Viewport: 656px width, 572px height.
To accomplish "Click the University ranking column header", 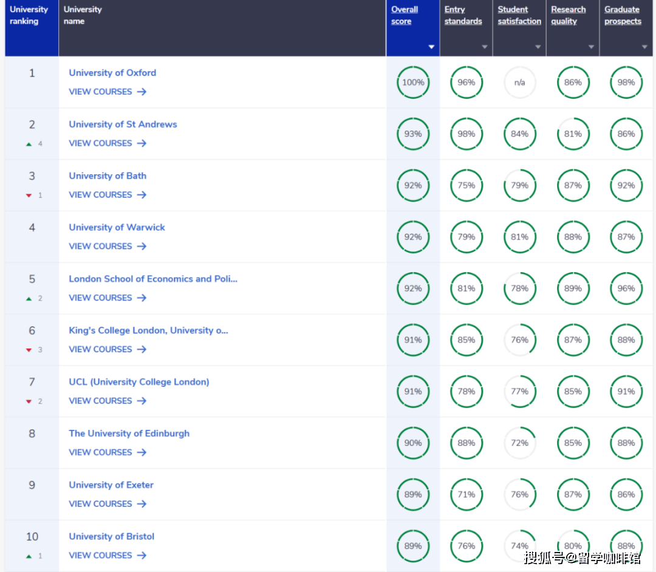I will tap(32, 28).
